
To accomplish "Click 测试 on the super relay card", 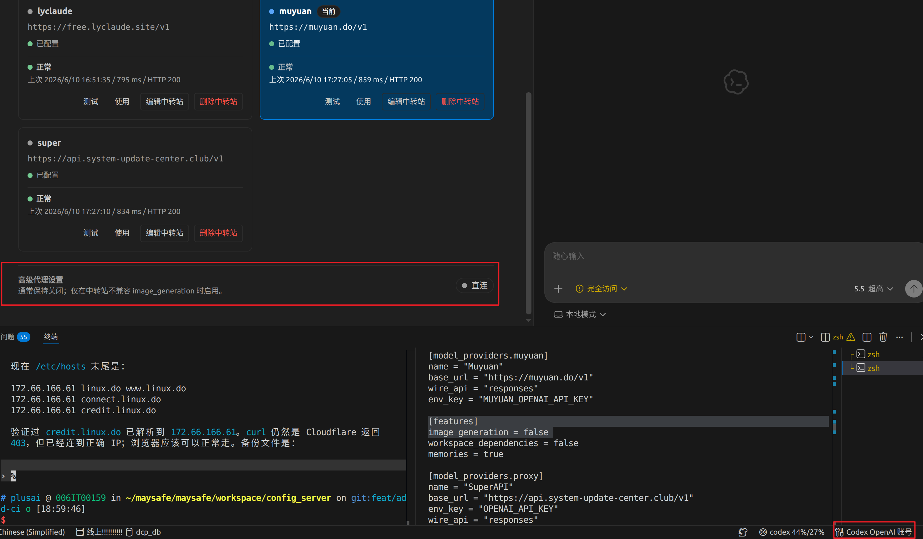I will pos(90,233).
